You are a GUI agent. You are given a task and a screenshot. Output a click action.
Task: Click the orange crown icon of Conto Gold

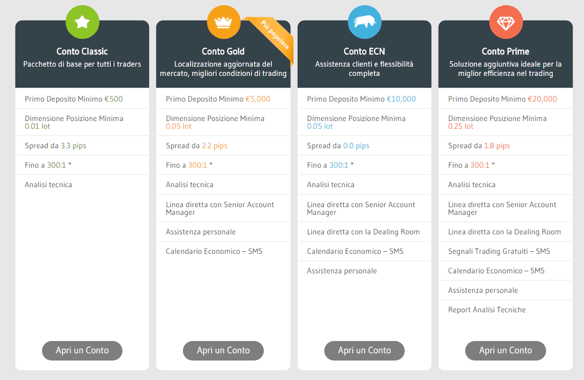pyautogui.click(x=223, y=22)
